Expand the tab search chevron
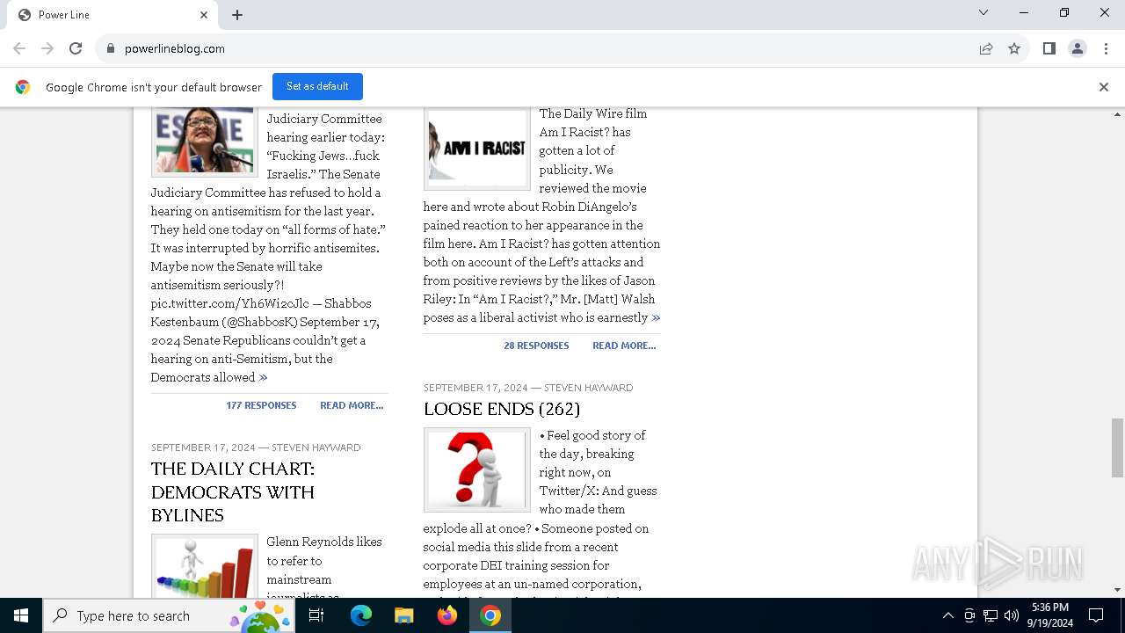The image size is (1125, 633). pos(983,12)
